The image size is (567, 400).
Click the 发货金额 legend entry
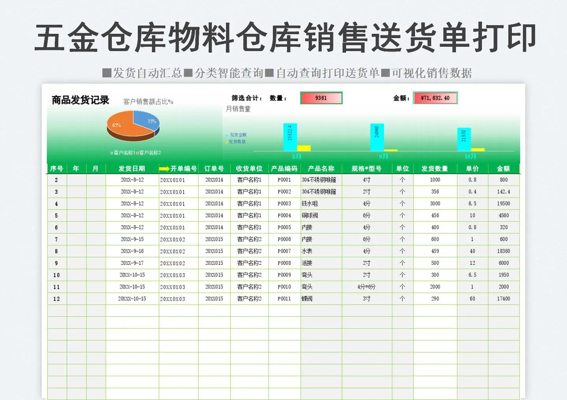(237, 135)
